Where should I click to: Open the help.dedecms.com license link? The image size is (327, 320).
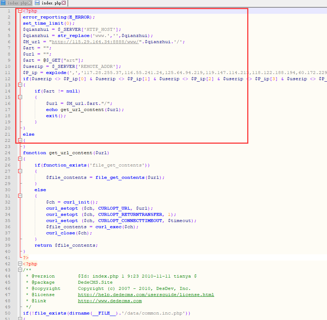click(x=146, y=295)
